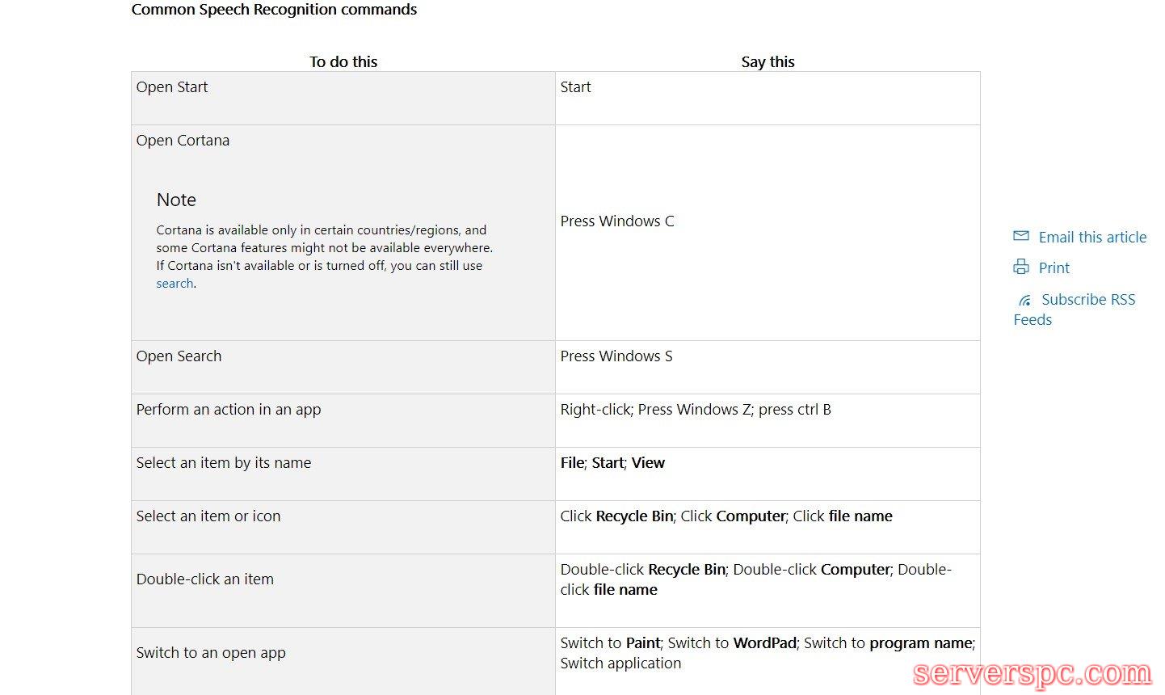This screenshot has height=695, width=1165.
Task: Click the Press Windows C cell
Action: click(x=617, y=221)
